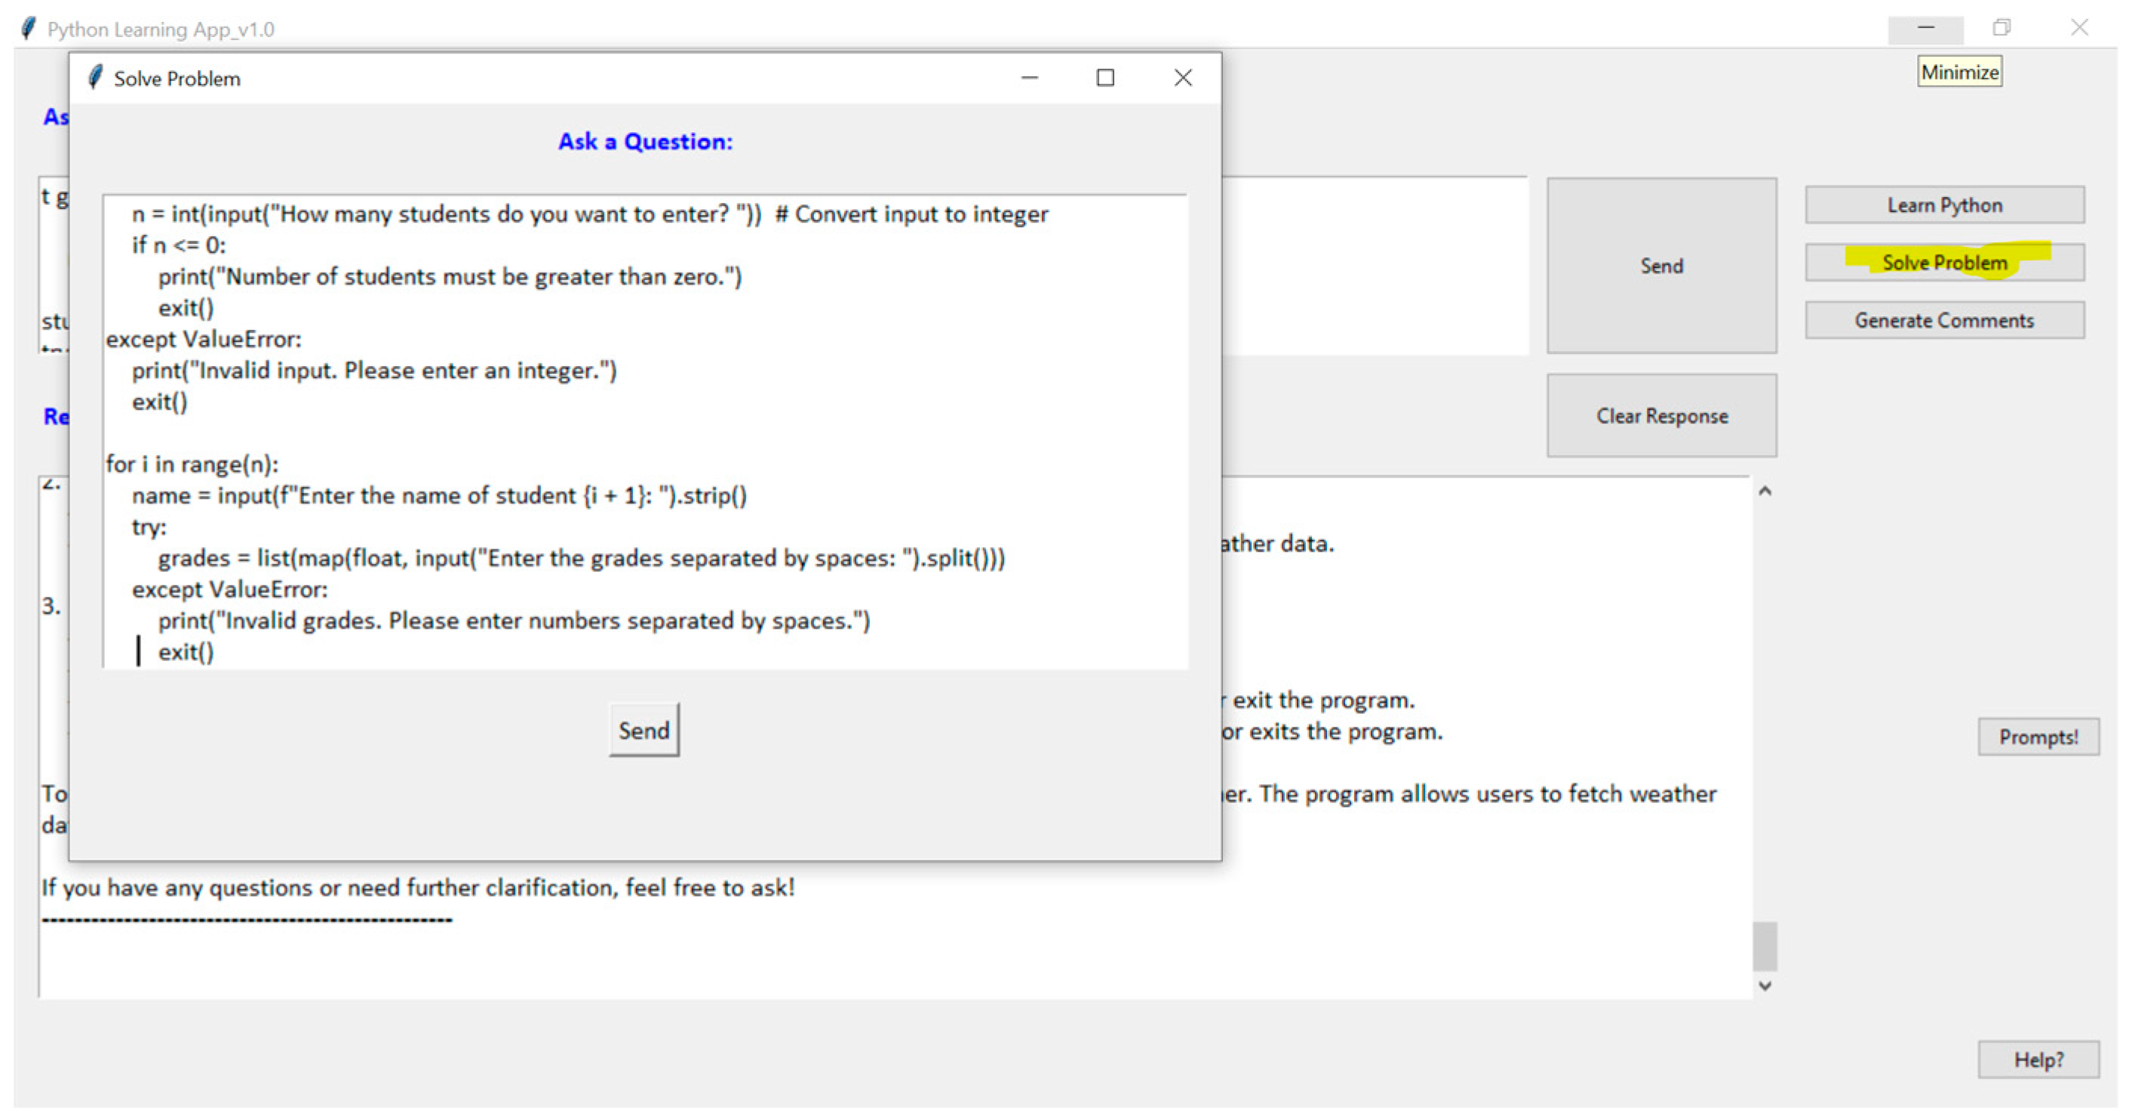This screenshot has width=2129, height=1120.
Task: Open Generate Comments mode
Action: click(x=1944, y=321)
